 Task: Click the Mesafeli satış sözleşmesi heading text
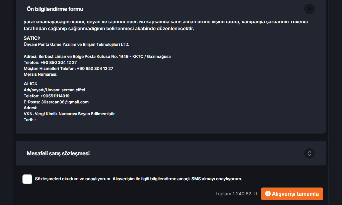coord(58,153)
